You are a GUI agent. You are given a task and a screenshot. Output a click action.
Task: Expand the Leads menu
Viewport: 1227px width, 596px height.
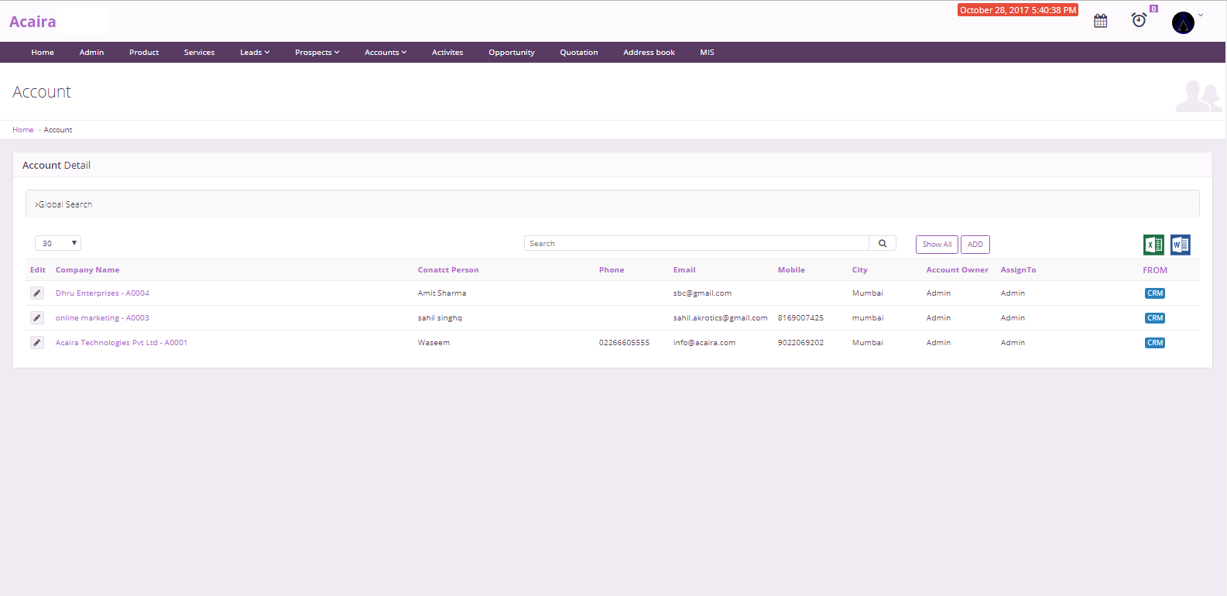pyautogui.click(x=255, y=53)
